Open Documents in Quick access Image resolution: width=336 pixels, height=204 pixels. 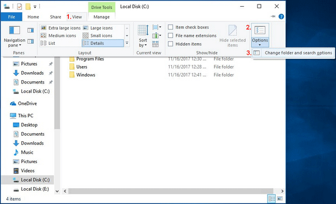[x=32, y=82]
